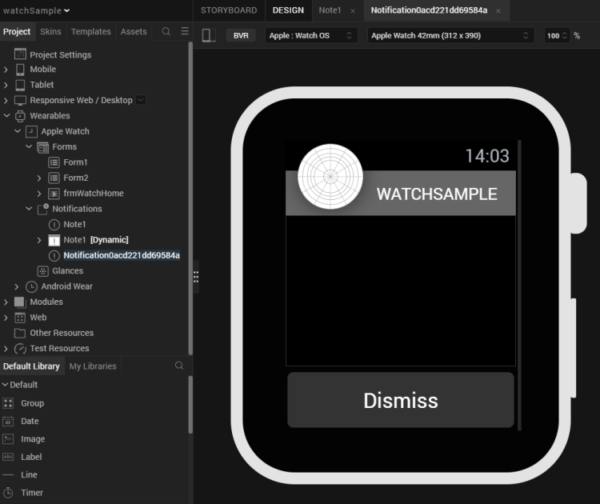Switch to the Templates tab
Image resolution: width=600 pixels, height=504 pixels.
(x=90, y=31)
